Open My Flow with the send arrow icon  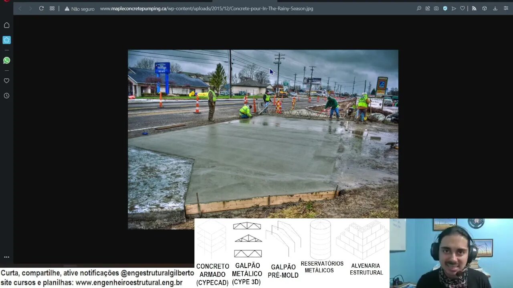454,8
